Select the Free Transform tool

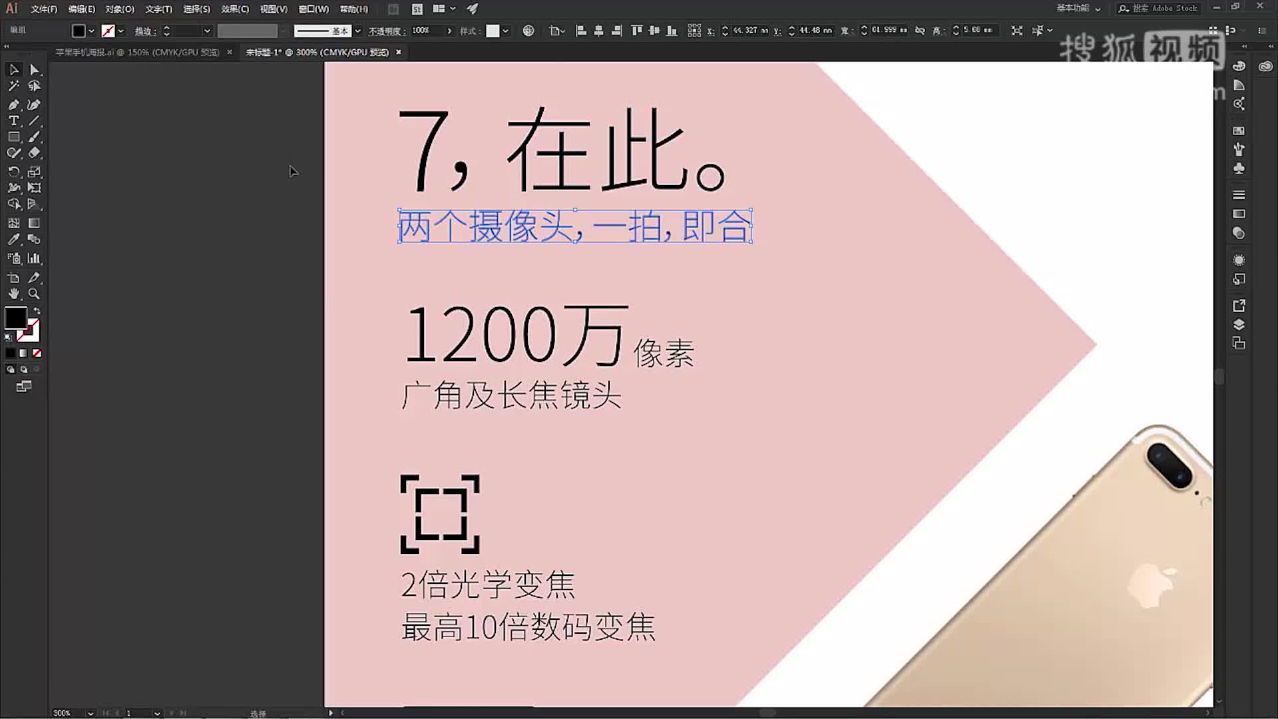35,188
